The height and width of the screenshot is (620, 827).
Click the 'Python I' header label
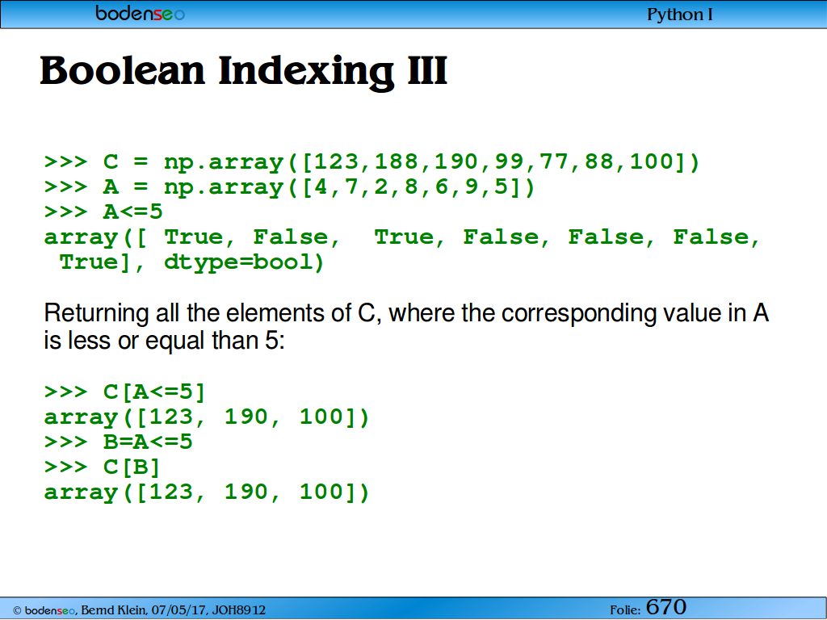coord(679,15)
